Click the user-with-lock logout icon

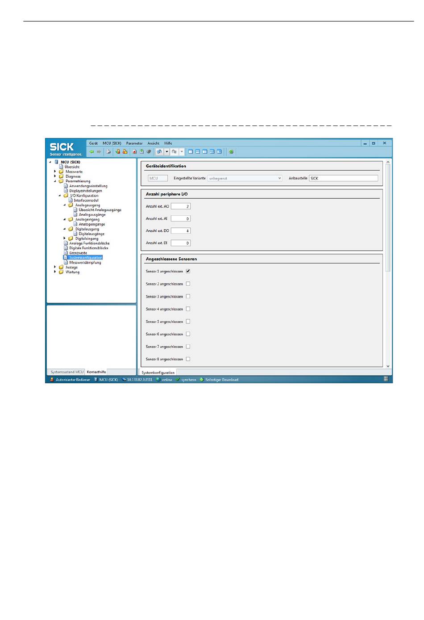point(125,152)
